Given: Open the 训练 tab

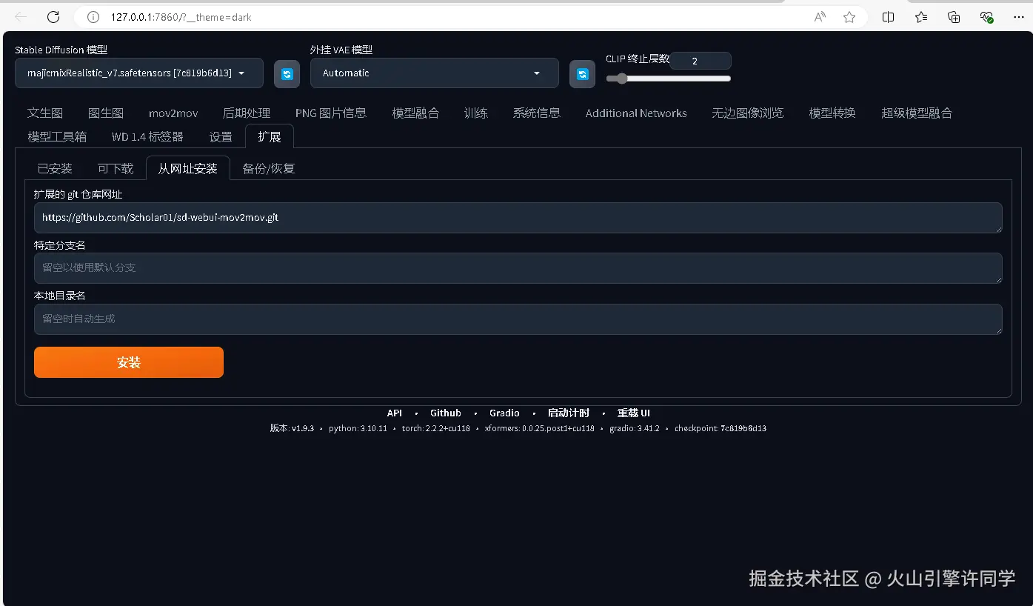Looking at the screenshot, I should (x=476, y=113).
